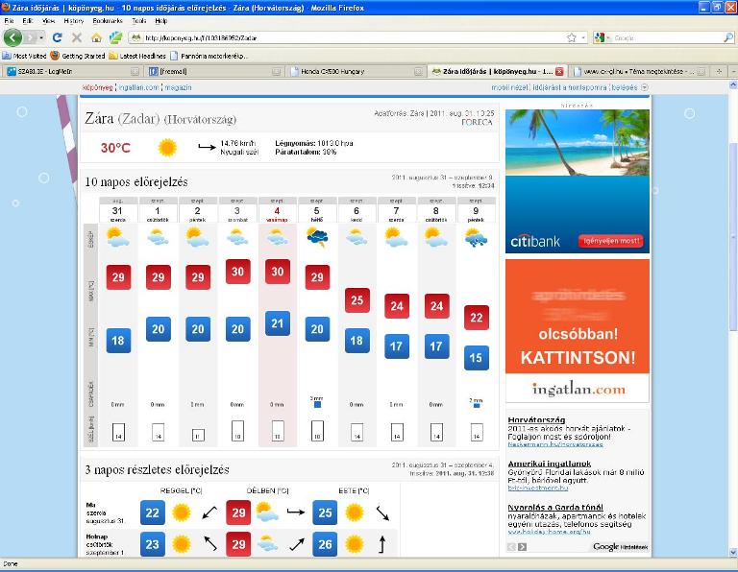Screen dimensions: 738x572
Task: Click the browser Back button
Action: (12, 37)
